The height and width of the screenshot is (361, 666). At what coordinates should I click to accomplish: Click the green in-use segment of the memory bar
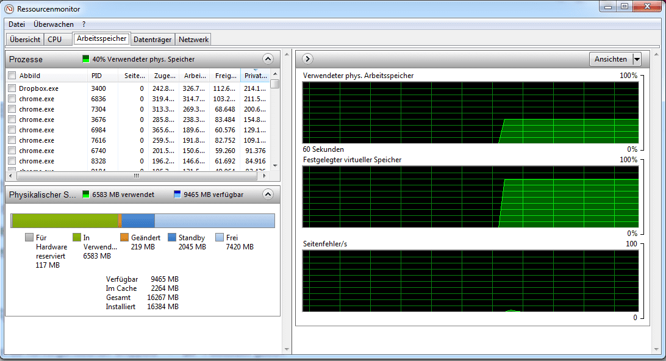coord(65,221)
